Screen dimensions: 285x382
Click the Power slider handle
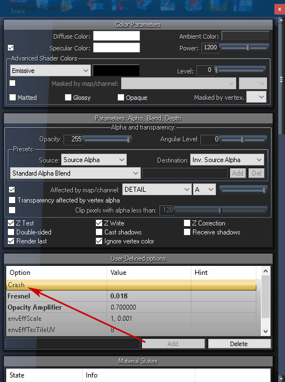click(248, 48)
